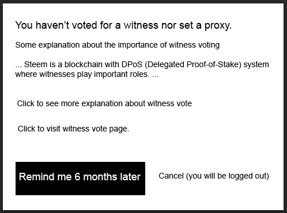287x213 pixels.
Task: Click the word 'Steem' in the description
Action: [36, 64]
